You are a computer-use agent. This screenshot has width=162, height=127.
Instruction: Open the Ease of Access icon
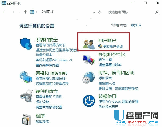(x=89, y=101)
